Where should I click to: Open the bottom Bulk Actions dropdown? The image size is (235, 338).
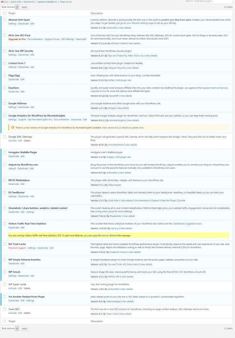tap(10, 328)
